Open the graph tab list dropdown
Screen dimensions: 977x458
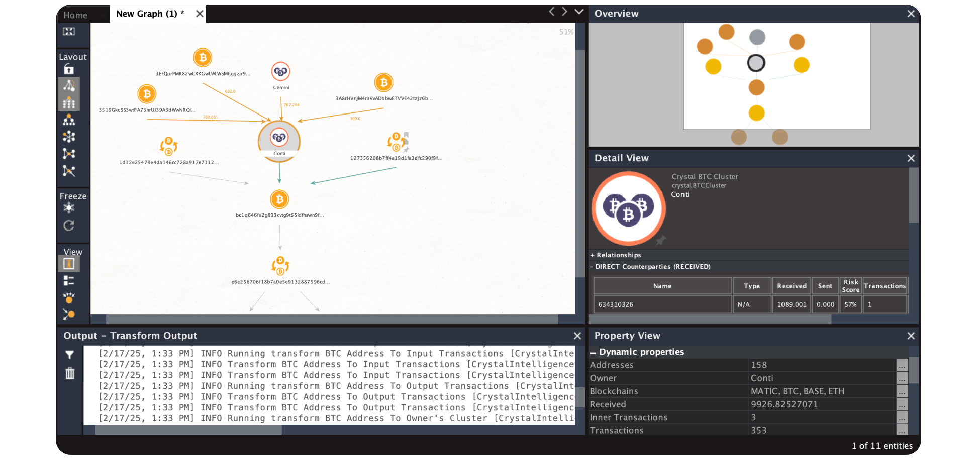(x=579, y=12)
